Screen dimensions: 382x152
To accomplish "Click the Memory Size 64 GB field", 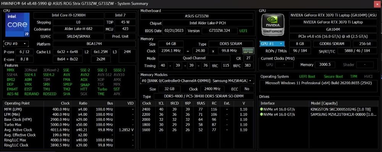I will click(x=171, y=44).
